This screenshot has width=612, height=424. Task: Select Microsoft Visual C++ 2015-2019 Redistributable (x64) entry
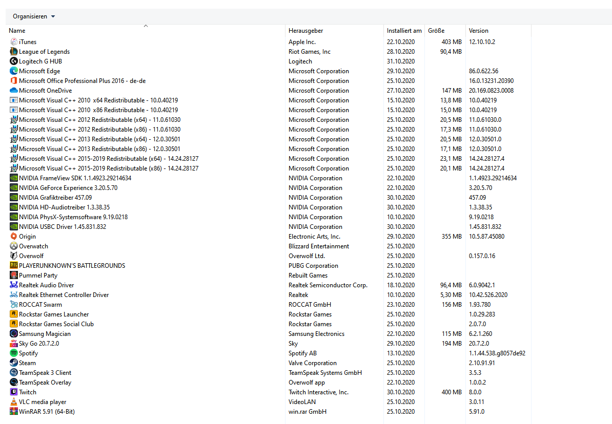point(109,159)
